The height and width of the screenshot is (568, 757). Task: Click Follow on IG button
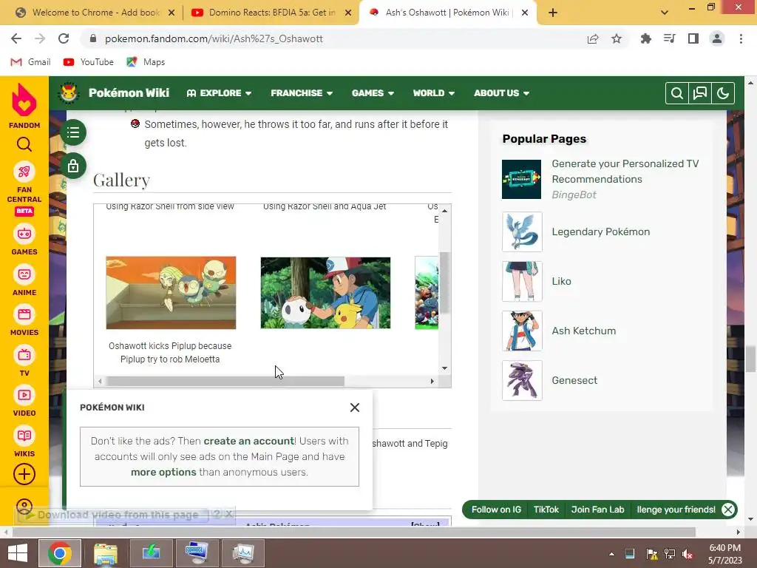pyautogui.click(x=496, y=510)
